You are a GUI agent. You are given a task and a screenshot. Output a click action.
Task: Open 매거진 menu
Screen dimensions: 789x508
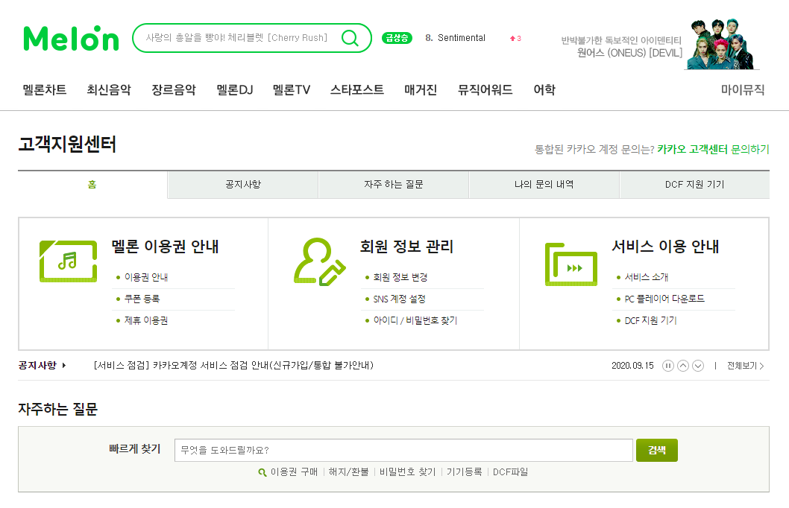[x=421, y=90]
